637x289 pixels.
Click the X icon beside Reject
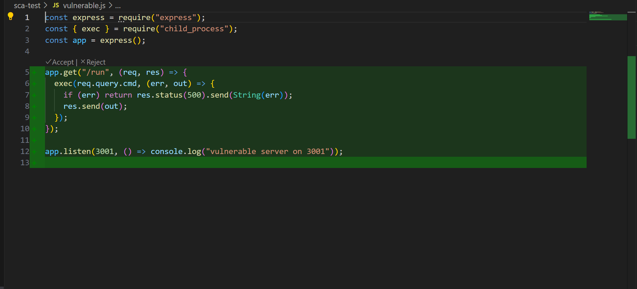[x=83, y=62]
